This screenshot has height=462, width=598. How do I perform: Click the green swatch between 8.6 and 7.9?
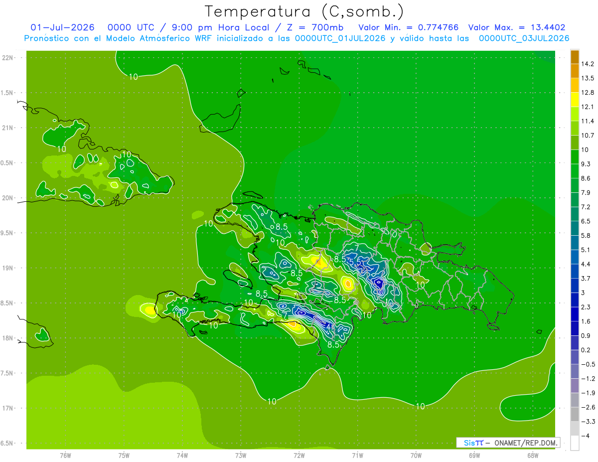click(x=575, y=185)
